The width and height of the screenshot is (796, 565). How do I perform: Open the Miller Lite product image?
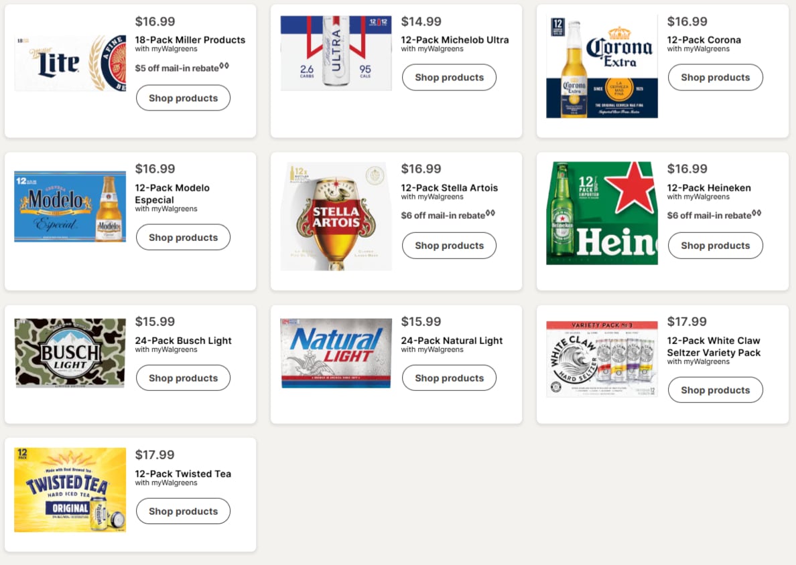click(70, 63)
